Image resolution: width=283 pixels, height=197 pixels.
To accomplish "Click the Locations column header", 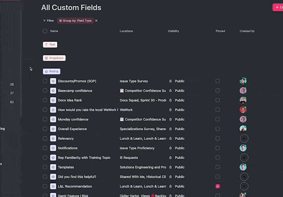I will point(126,31).
